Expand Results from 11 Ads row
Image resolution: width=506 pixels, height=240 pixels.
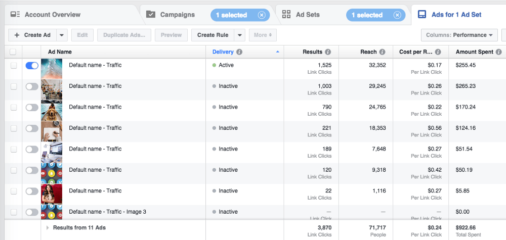[48, 228]
